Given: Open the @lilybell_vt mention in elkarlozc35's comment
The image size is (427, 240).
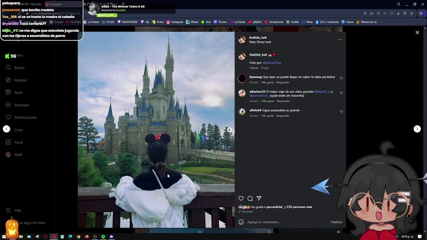Looking at the screenshot, I should [322, 92].
